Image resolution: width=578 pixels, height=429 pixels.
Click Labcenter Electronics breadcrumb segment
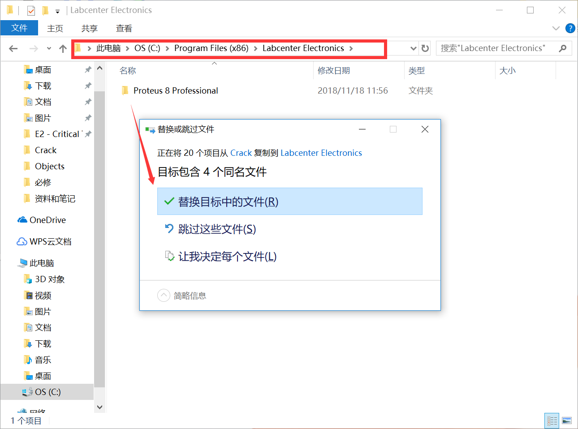(x=303, y=48)
